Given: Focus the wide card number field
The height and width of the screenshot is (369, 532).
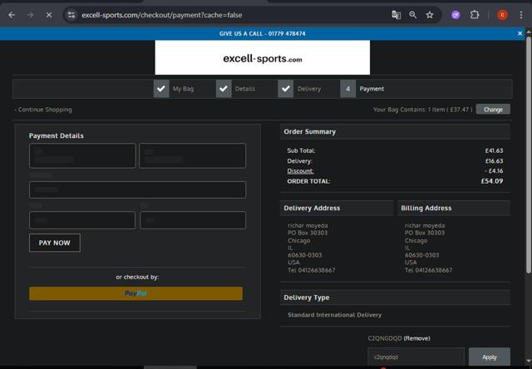Looking at the screenshot, I should click(137, 189).
